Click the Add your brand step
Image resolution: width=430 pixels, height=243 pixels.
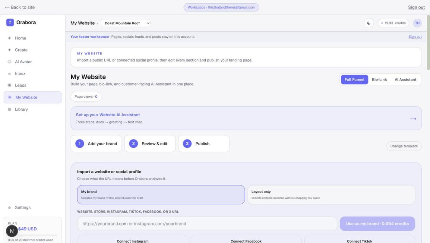[96, 144]
